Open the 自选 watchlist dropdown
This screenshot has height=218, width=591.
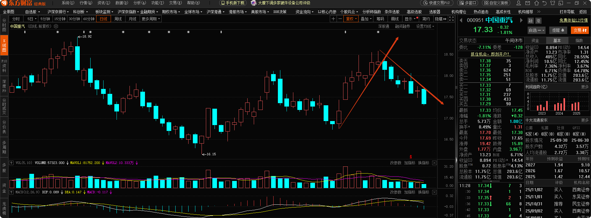pos(536,30)
